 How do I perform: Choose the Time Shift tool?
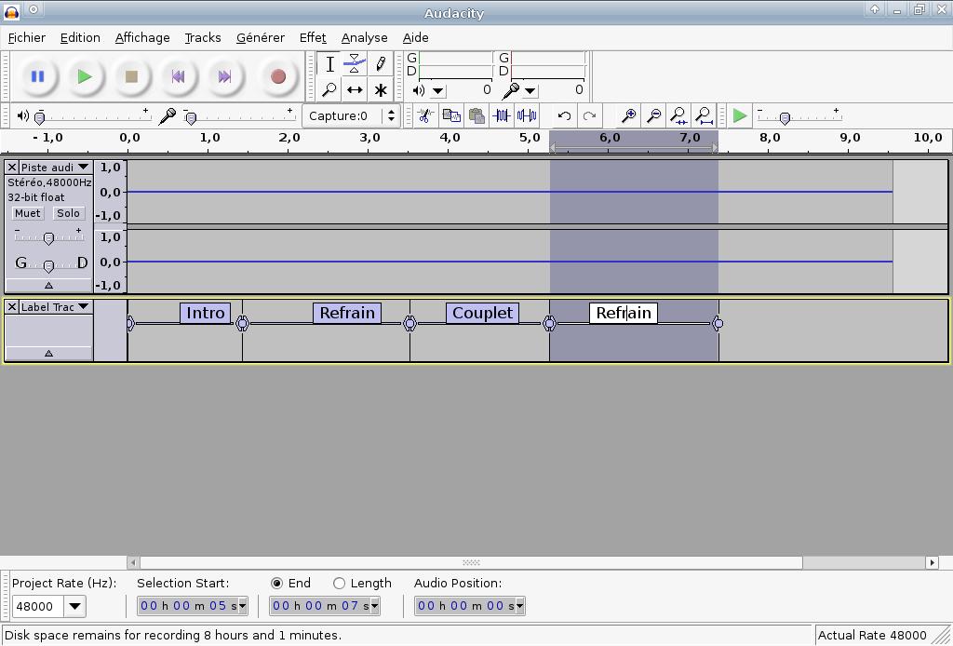pyautogui.click(x=355, y=90)
